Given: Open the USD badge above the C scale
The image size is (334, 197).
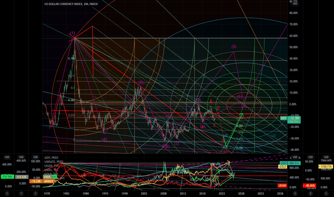Looking at the screenshot, I should pyautogui.click(x=326, y=157).
